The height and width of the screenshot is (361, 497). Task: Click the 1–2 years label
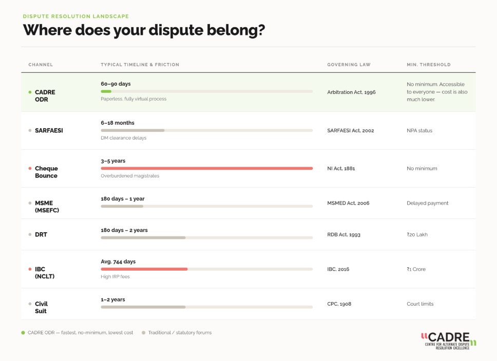pyautogui.click(x=113, y=299)
